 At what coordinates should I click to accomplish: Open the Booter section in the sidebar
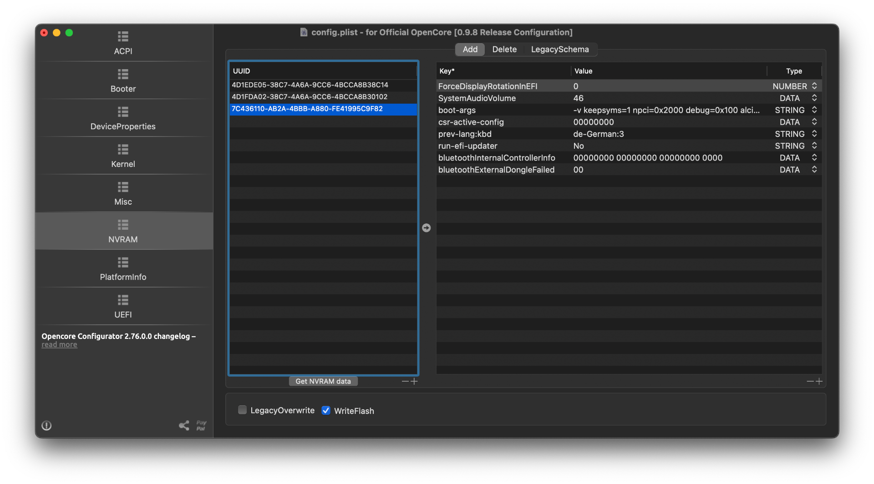[x=123, y=81]
